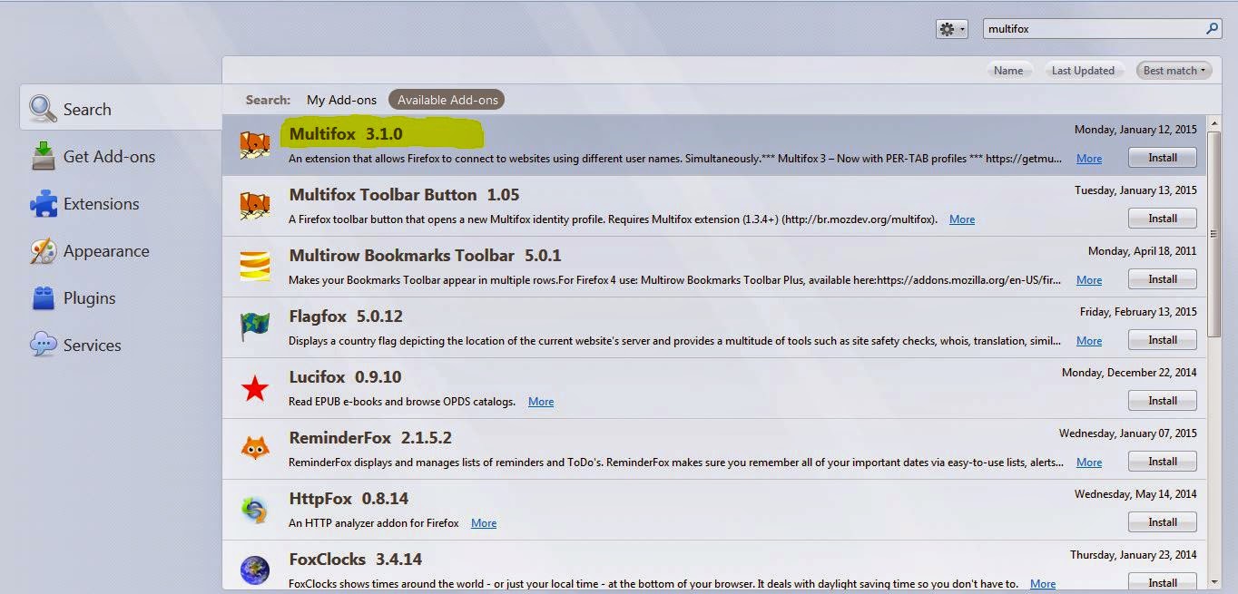Image resolution: width=1238 pixels, height=594 pixels.
Task: Click the scrollbar down arrow
Action: 1214,580
